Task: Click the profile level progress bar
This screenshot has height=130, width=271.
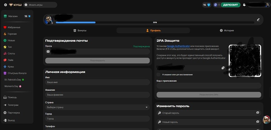Action: point(155,22)
